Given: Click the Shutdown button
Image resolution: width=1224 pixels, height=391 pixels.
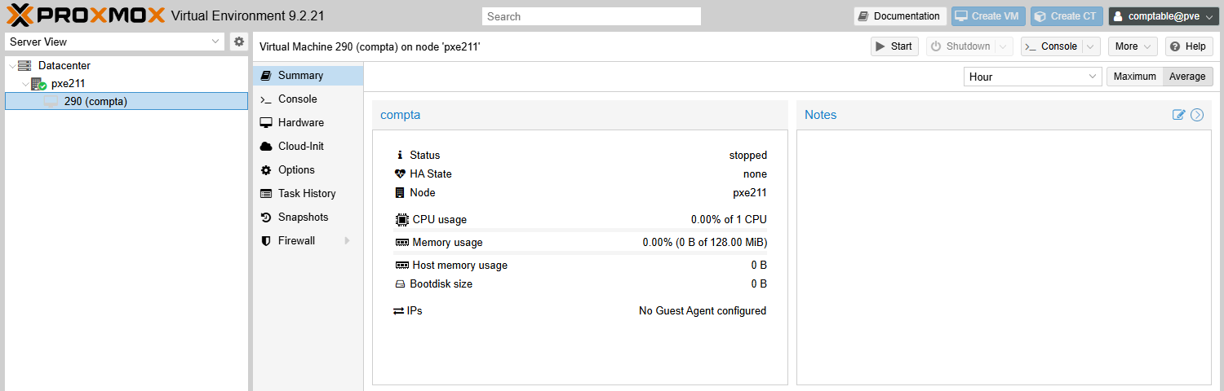Looking at the screenshot, I should [961, 46].
